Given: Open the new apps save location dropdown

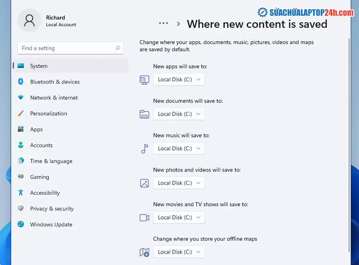Looking at the screenshot, I should (179, 79).
